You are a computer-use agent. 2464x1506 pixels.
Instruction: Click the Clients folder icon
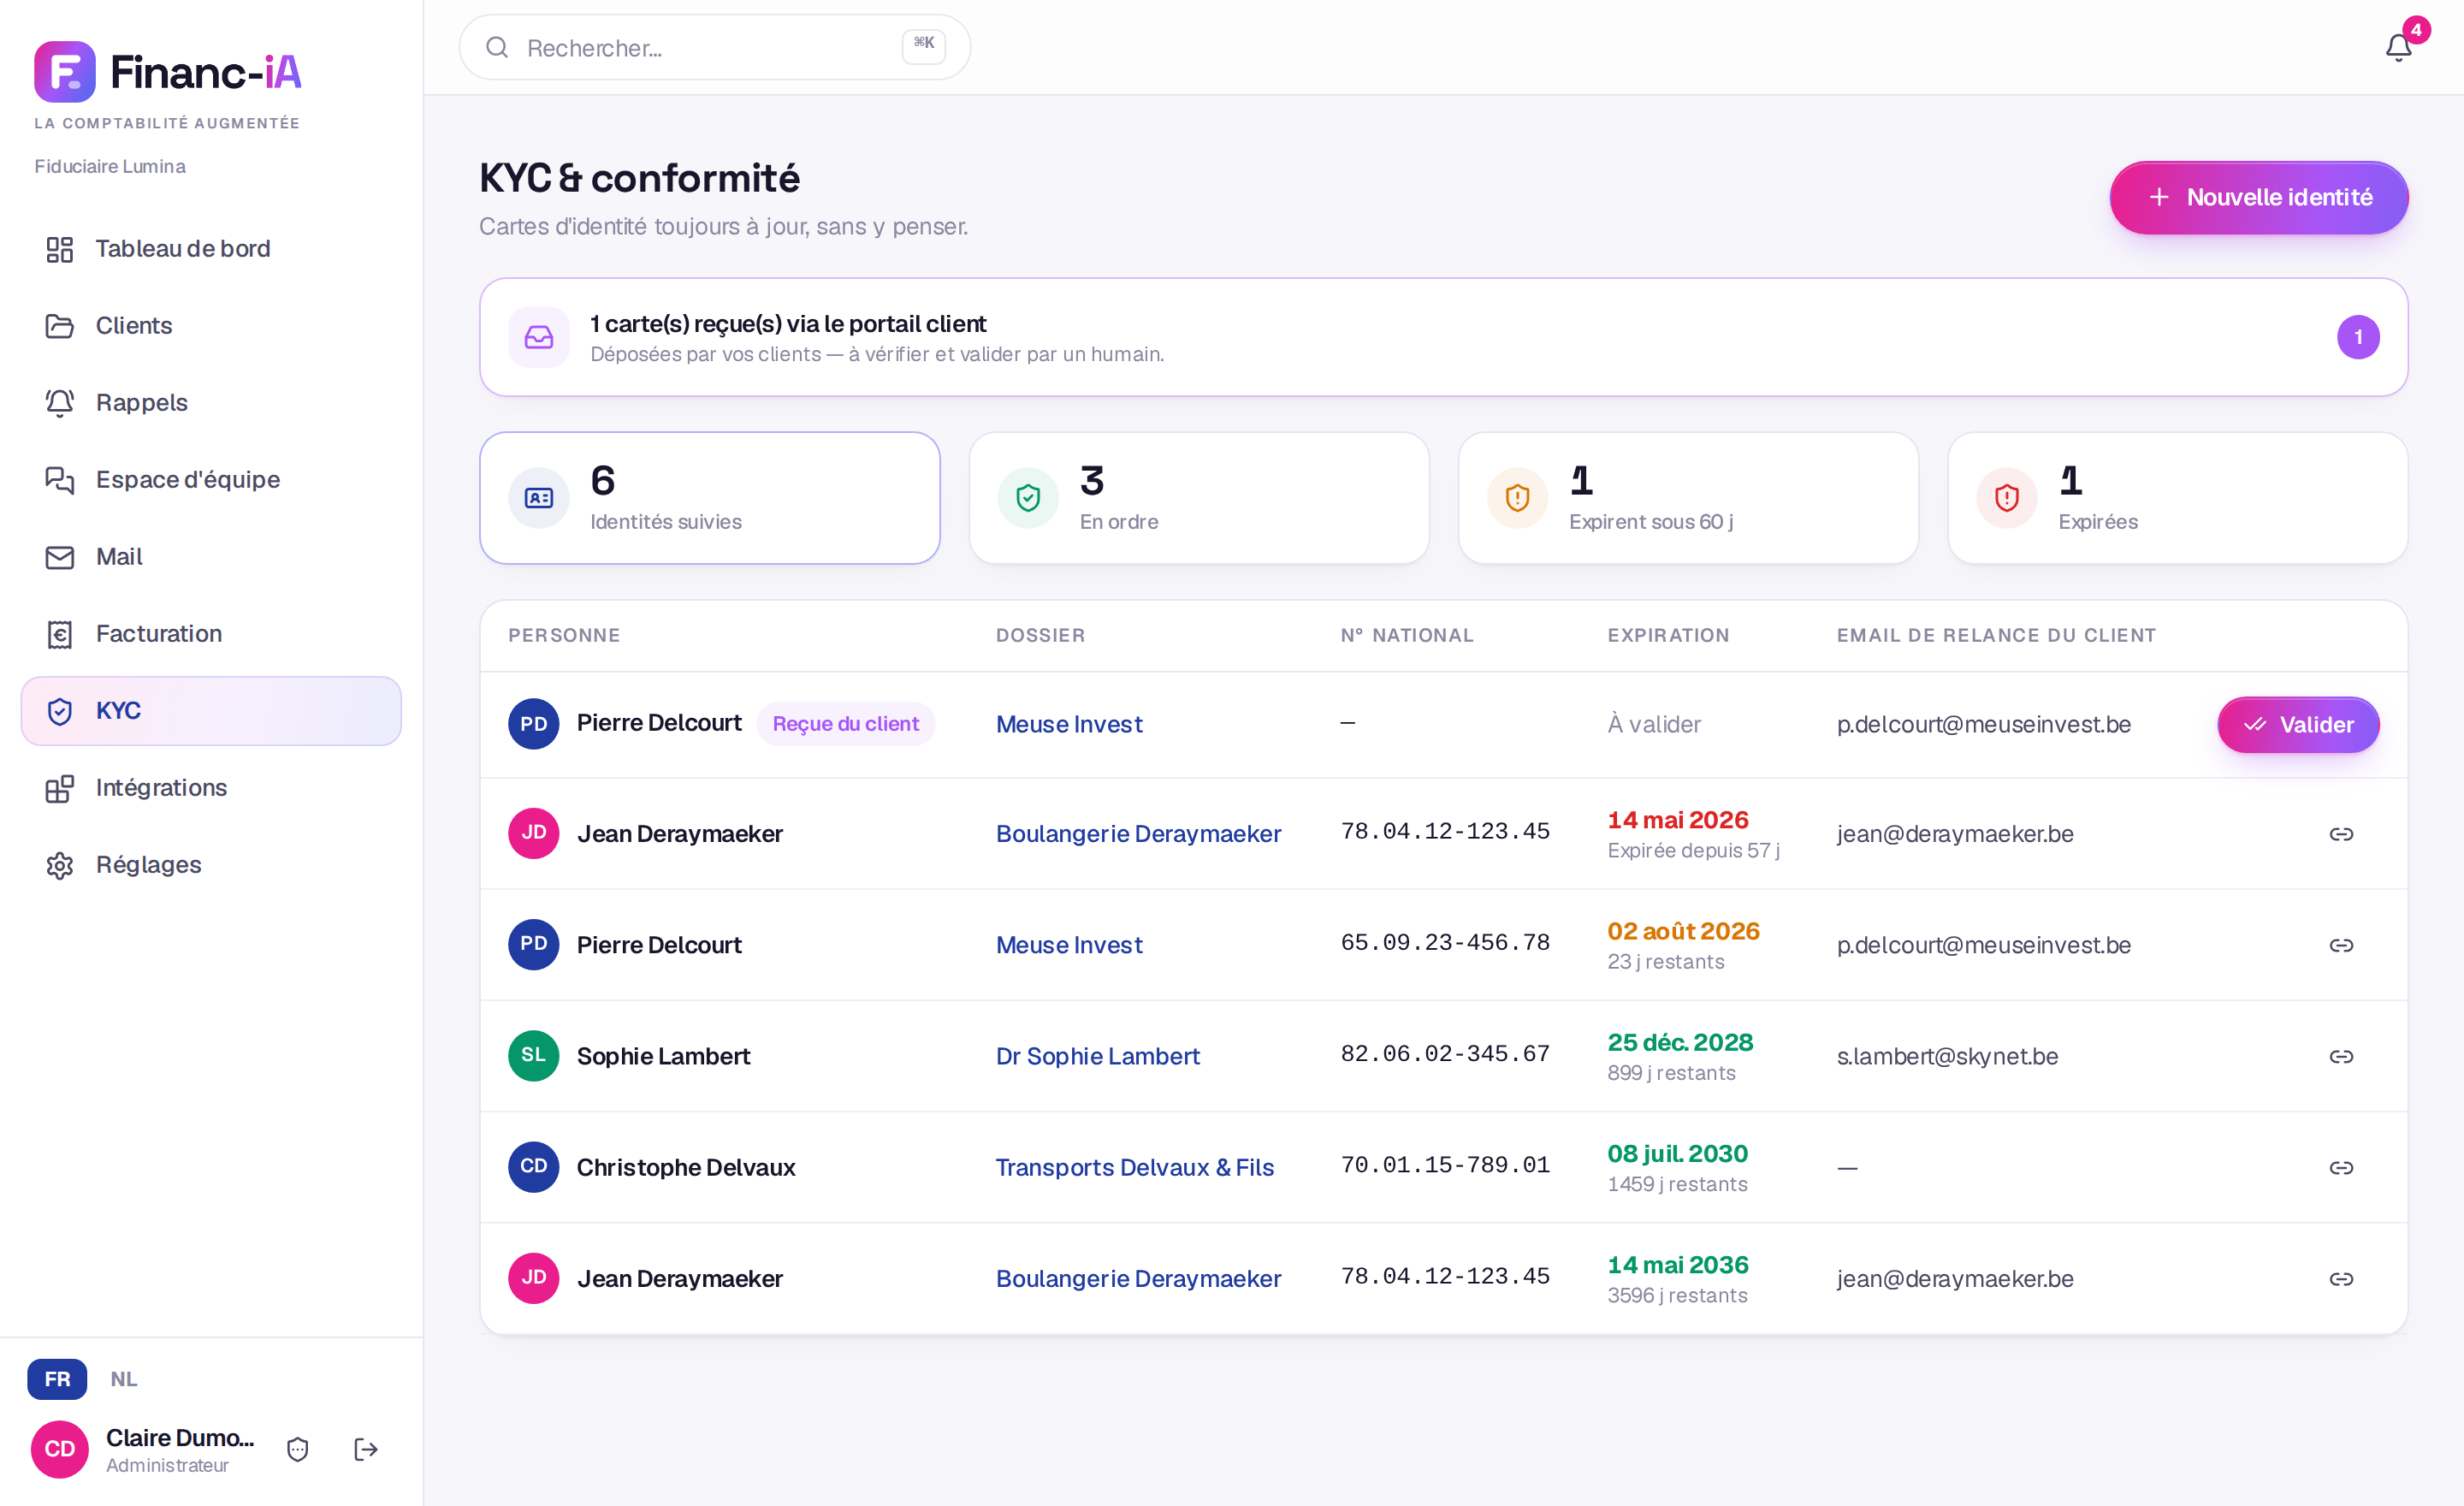click(60, 326)
